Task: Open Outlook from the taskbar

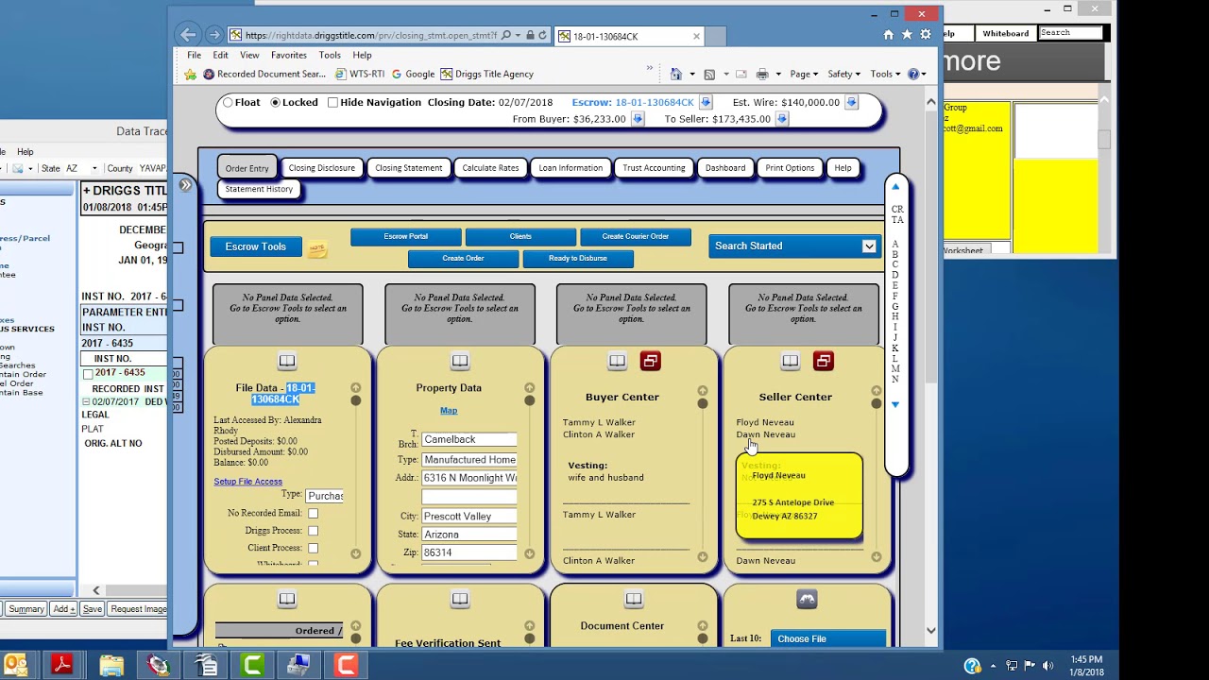Action: coord(16,665)
